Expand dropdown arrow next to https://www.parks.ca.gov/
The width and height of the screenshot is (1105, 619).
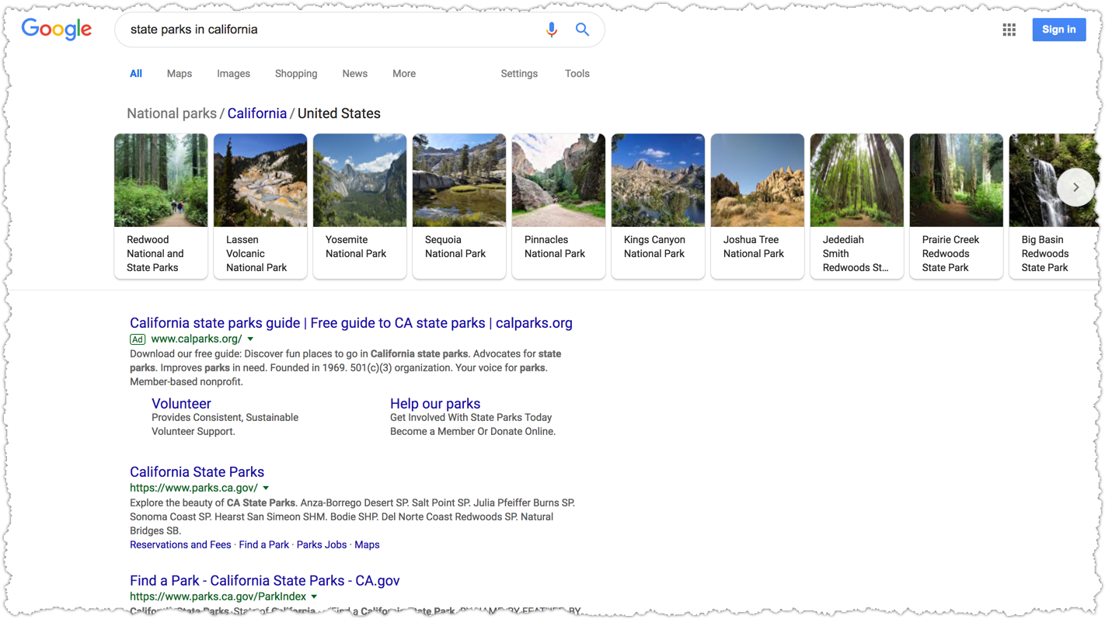(266, 489)
